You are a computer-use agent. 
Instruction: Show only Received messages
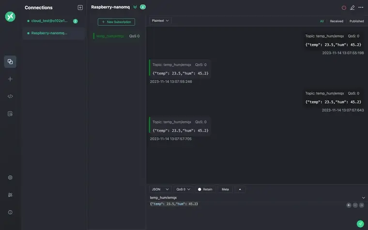[336, 21]
